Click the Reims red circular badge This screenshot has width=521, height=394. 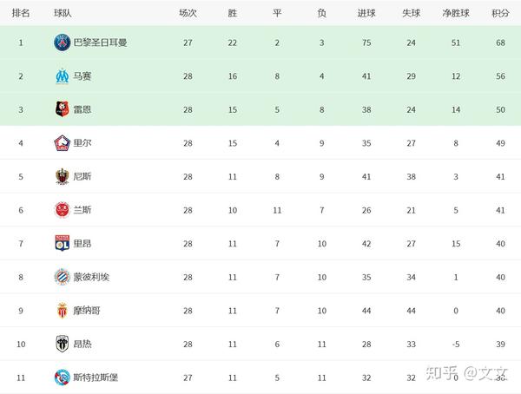pyautogui.click(x=63, y=210)
